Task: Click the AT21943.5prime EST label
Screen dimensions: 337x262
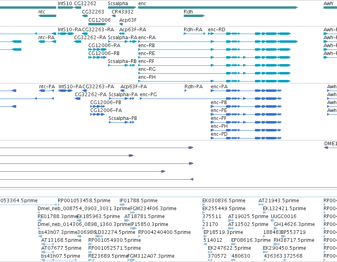Action: 279,201
